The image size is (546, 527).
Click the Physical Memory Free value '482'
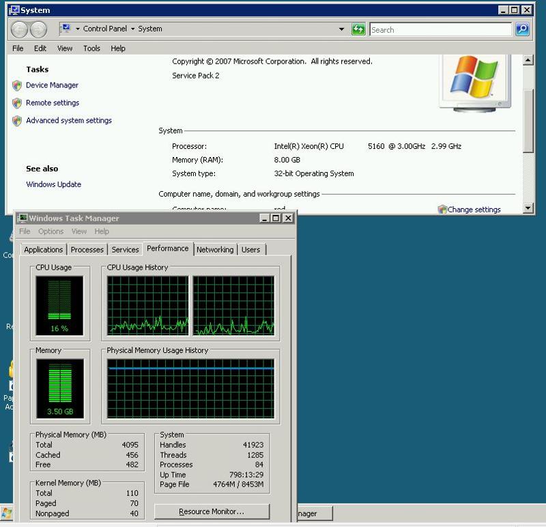[132, 465]
